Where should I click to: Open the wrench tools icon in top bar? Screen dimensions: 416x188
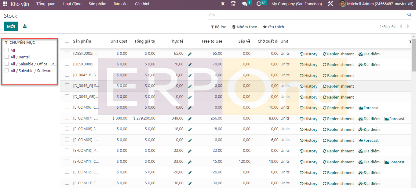[x=330, y=4]
